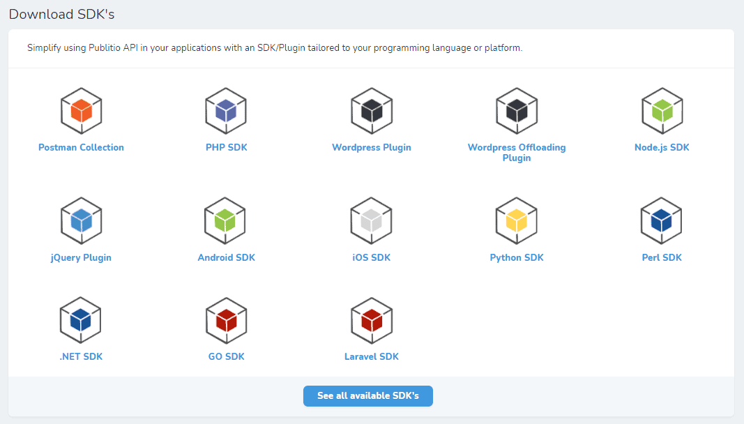The height and width of the screenshot is (424, 744).
Task: Click the red GO SDK cube icon
Action: (x=227, y=320)
